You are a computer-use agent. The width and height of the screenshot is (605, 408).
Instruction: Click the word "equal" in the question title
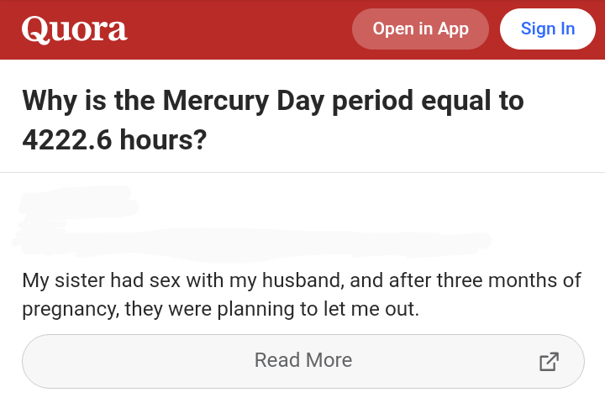click(x=455, y=101)
